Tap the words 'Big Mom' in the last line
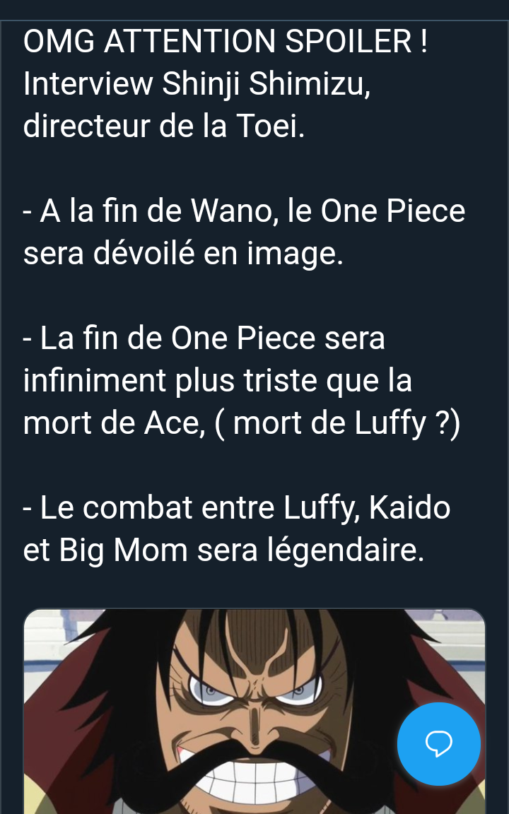509x814 pixels. (123, 550)
